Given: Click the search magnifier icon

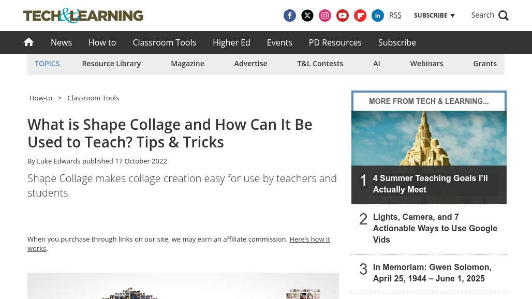Looking at the screenshot, I should [504, 16].
